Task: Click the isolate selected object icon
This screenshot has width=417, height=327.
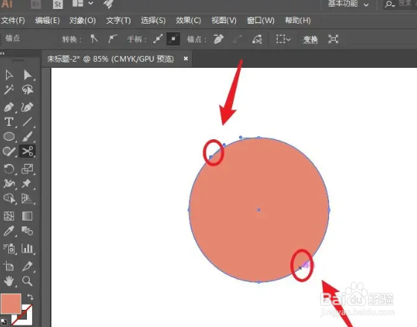Action: [x=334, y=39]
